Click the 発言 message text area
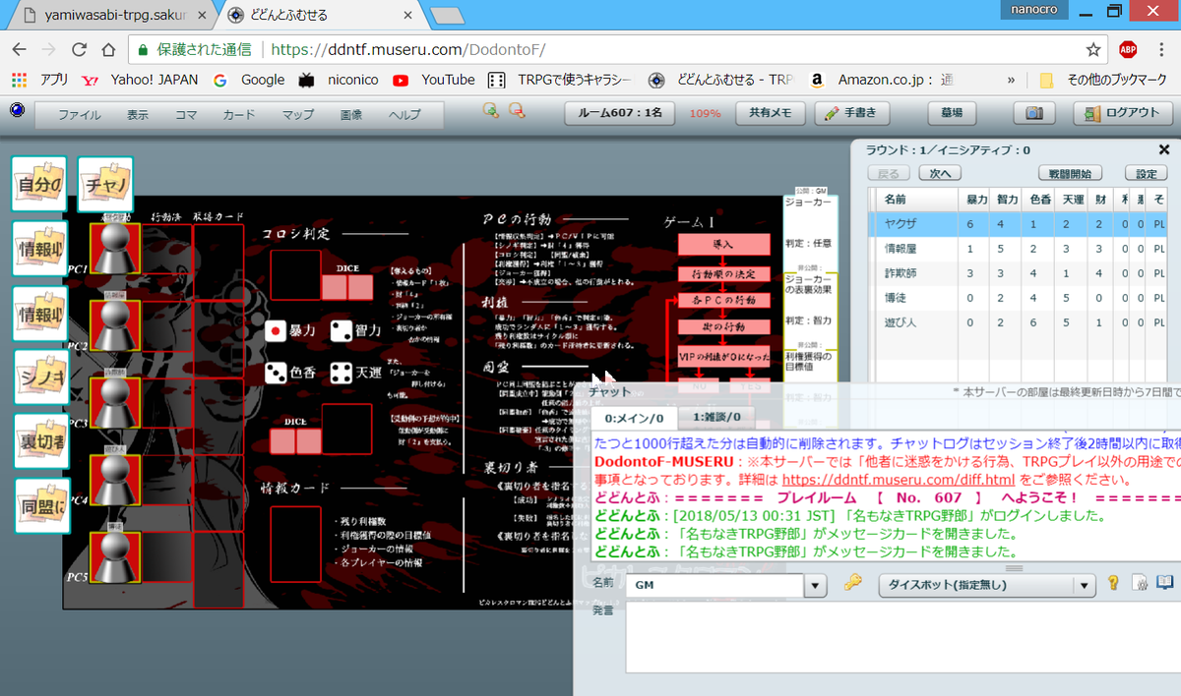 pos(903,638)
